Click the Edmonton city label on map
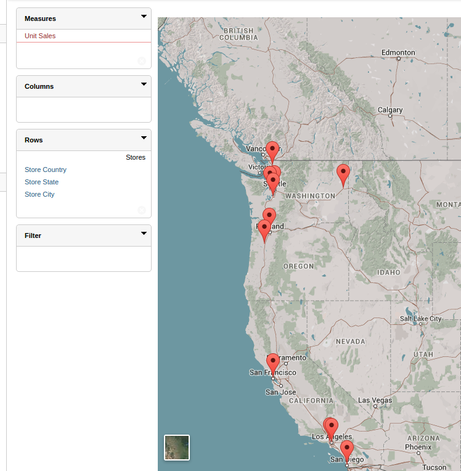 coord(398,52)
